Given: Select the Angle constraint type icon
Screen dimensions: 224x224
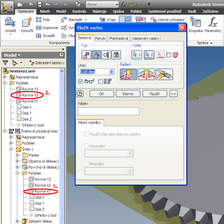Looking at the screenshot, I should [x=96, y=55].
